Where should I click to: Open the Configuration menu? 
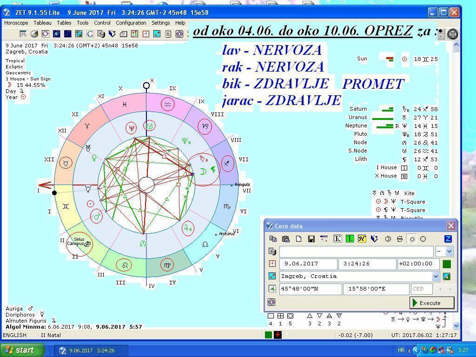[131, 23]
